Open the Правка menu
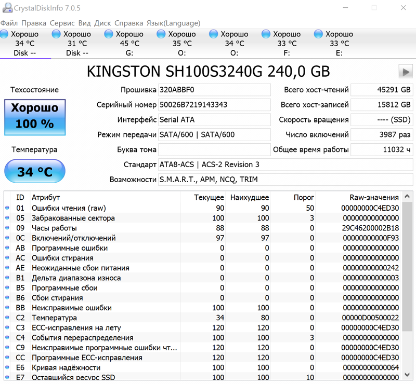Screen dimensions: 416x384 tap(34, 23)
